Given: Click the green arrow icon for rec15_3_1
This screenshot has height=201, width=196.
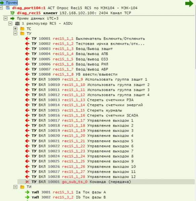Looking at the screenshot, I should pyautogui.click(x=27, y=192).
